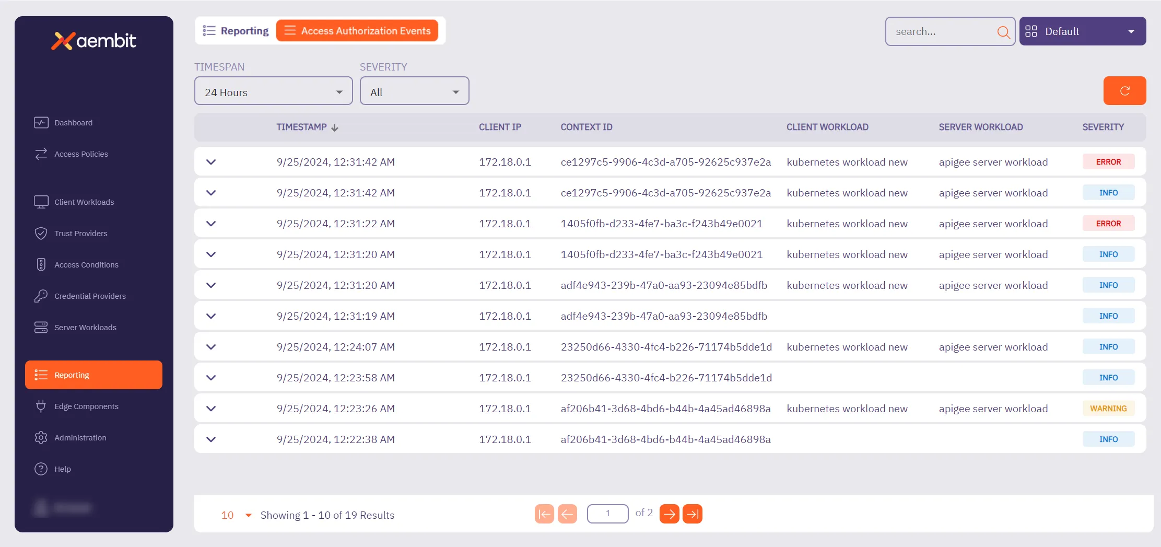Click the search magnifier icon

tap(1003, 32)
